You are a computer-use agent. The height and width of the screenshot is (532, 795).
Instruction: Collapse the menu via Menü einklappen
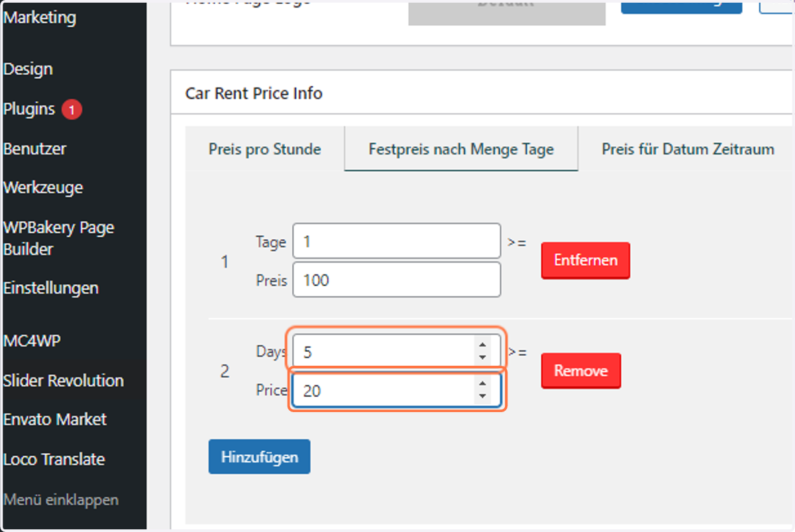click(61, 500)
